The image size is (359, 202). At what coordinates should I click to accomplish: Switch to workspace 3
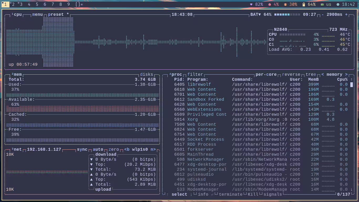pyautogui.click(x=20, y=4)
